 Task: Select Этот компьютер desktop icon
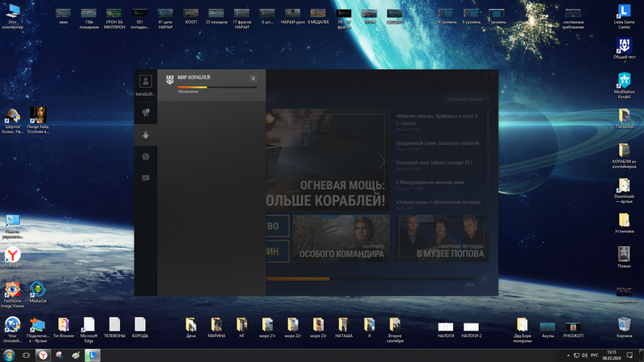click(13, 17)
